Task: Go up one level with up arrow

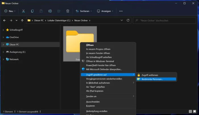Action: click(22, 20)
